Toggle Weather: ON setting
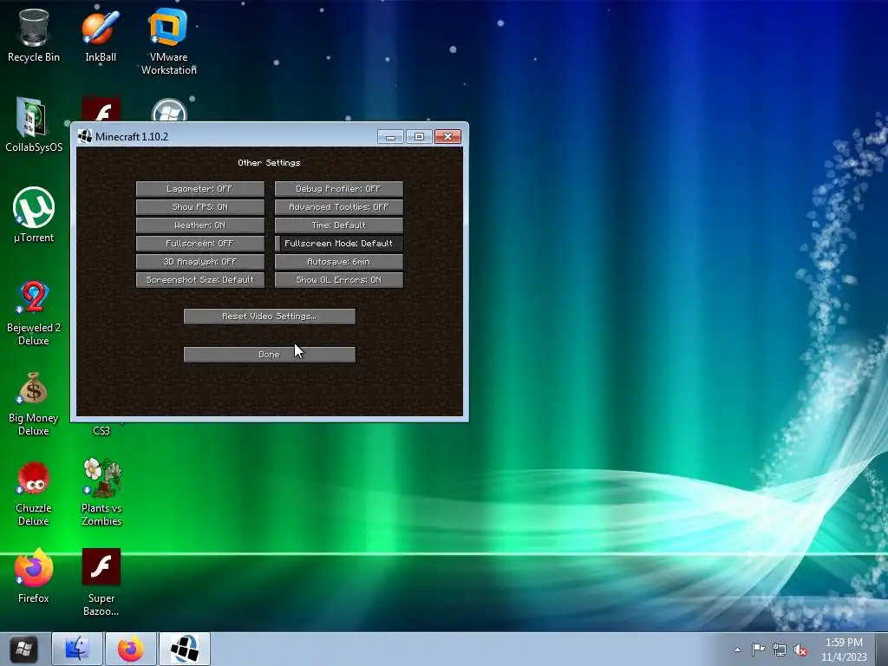Image resolution: width=888 pixels, height=666 pixels. 200,225
